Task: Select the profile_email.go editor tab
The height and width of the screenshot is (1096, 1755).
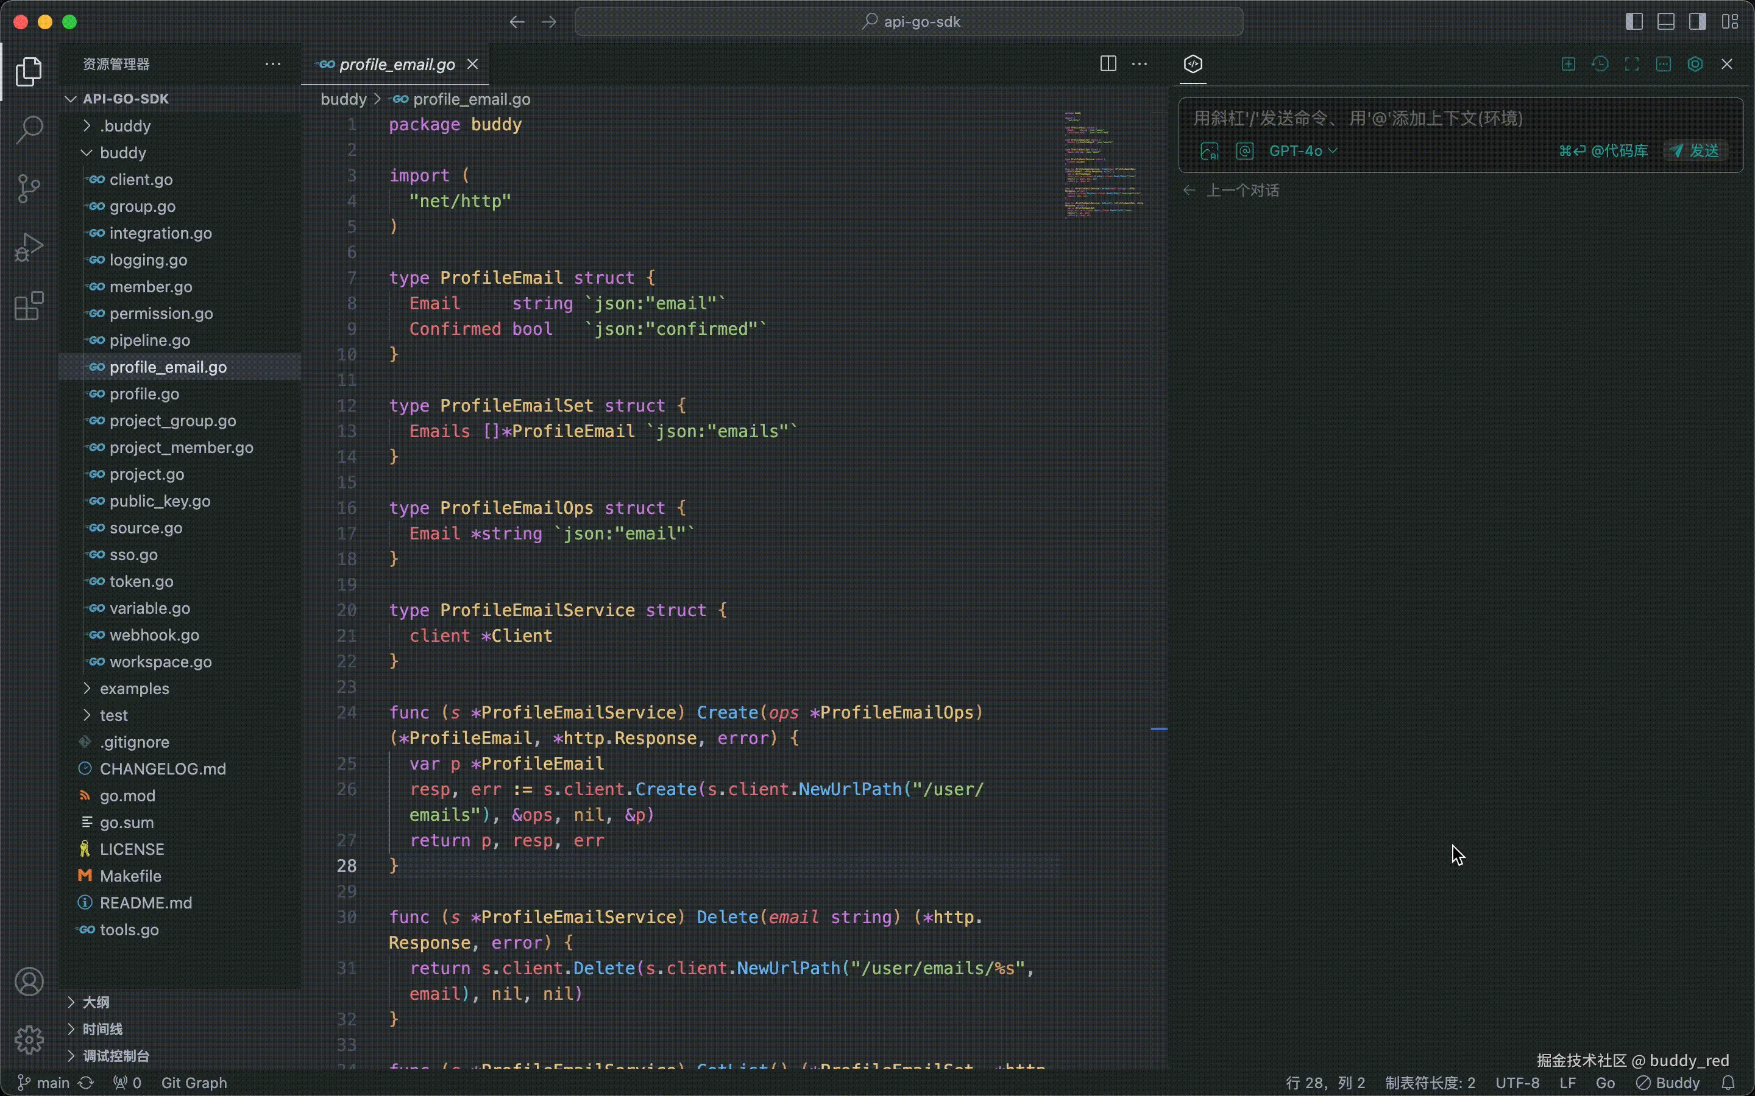Action: tap(396, 64)
